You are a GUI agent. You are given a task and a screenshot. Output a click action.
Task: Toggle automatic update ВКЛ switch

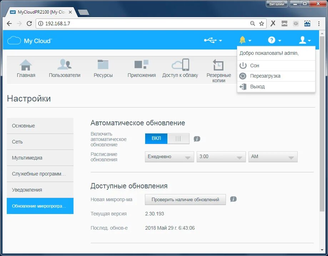pyautogui.click(x=167, y=139)
